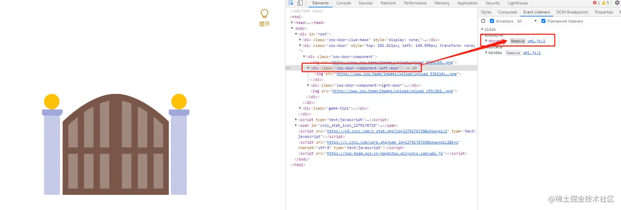Expand the cnzz_stat_icon span node
This screenshot has width=621, height=210.
click(x=296, y=125)
